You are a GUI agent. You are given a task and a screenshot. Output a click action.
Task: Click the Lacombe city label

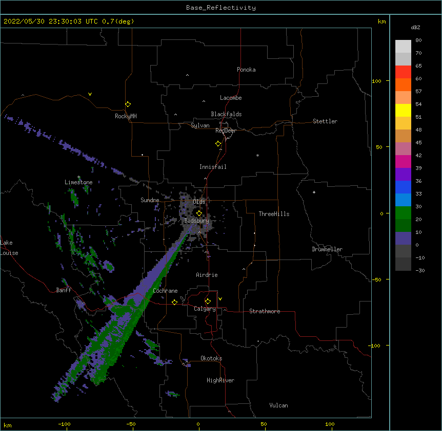pos(231,98)
